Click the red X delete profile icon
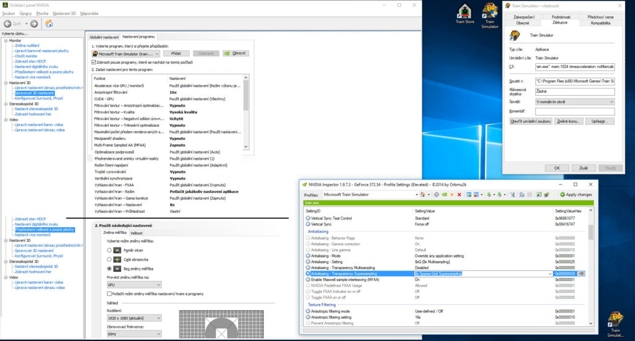635x341 pixels. point(460,195)
